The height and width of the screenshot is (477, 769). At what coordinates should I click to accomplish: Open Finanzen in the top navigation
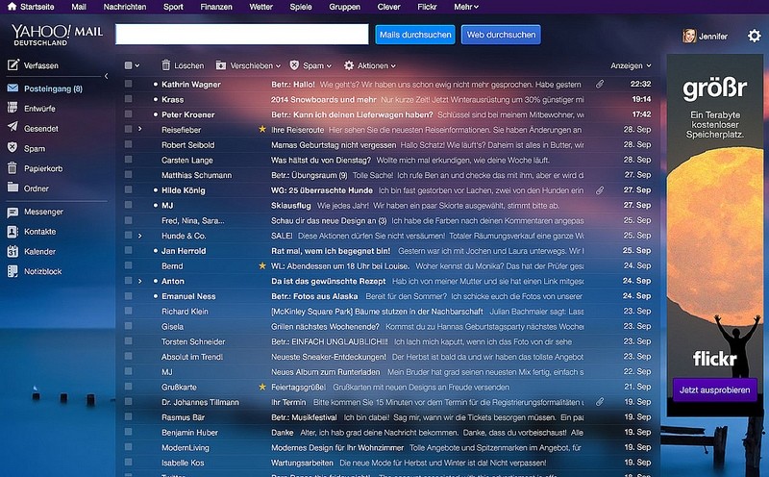point(216,7)
